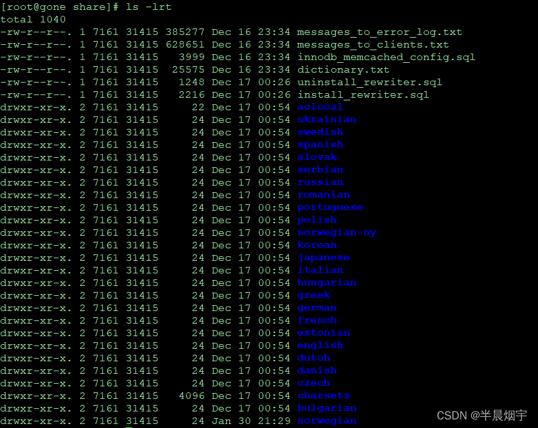Click the install_rewriter.sql file name
The image size is (538, 428).
[x=364, y=94]
